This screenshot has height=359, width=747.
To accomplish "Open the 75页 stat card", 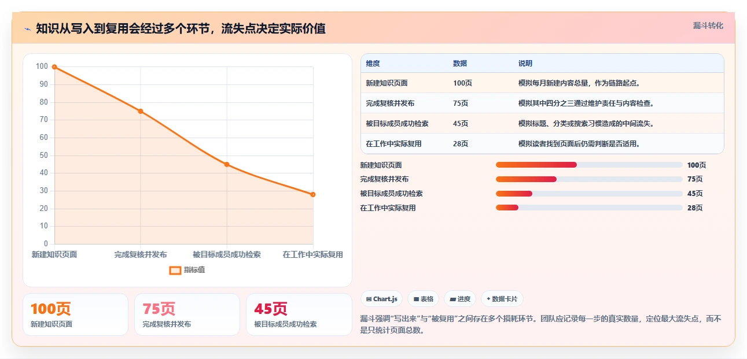I will click(x=187, y=314).
